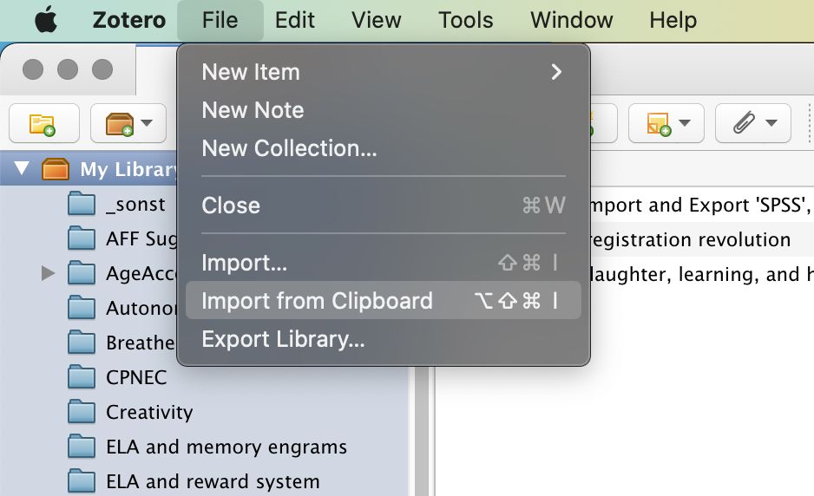
Task: Open ELA and memory engrams collection
Action: 207,447
